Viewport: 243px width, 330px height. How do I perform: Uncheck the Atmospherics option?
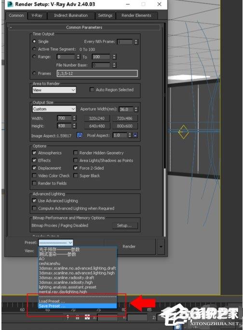click(34, 153)
